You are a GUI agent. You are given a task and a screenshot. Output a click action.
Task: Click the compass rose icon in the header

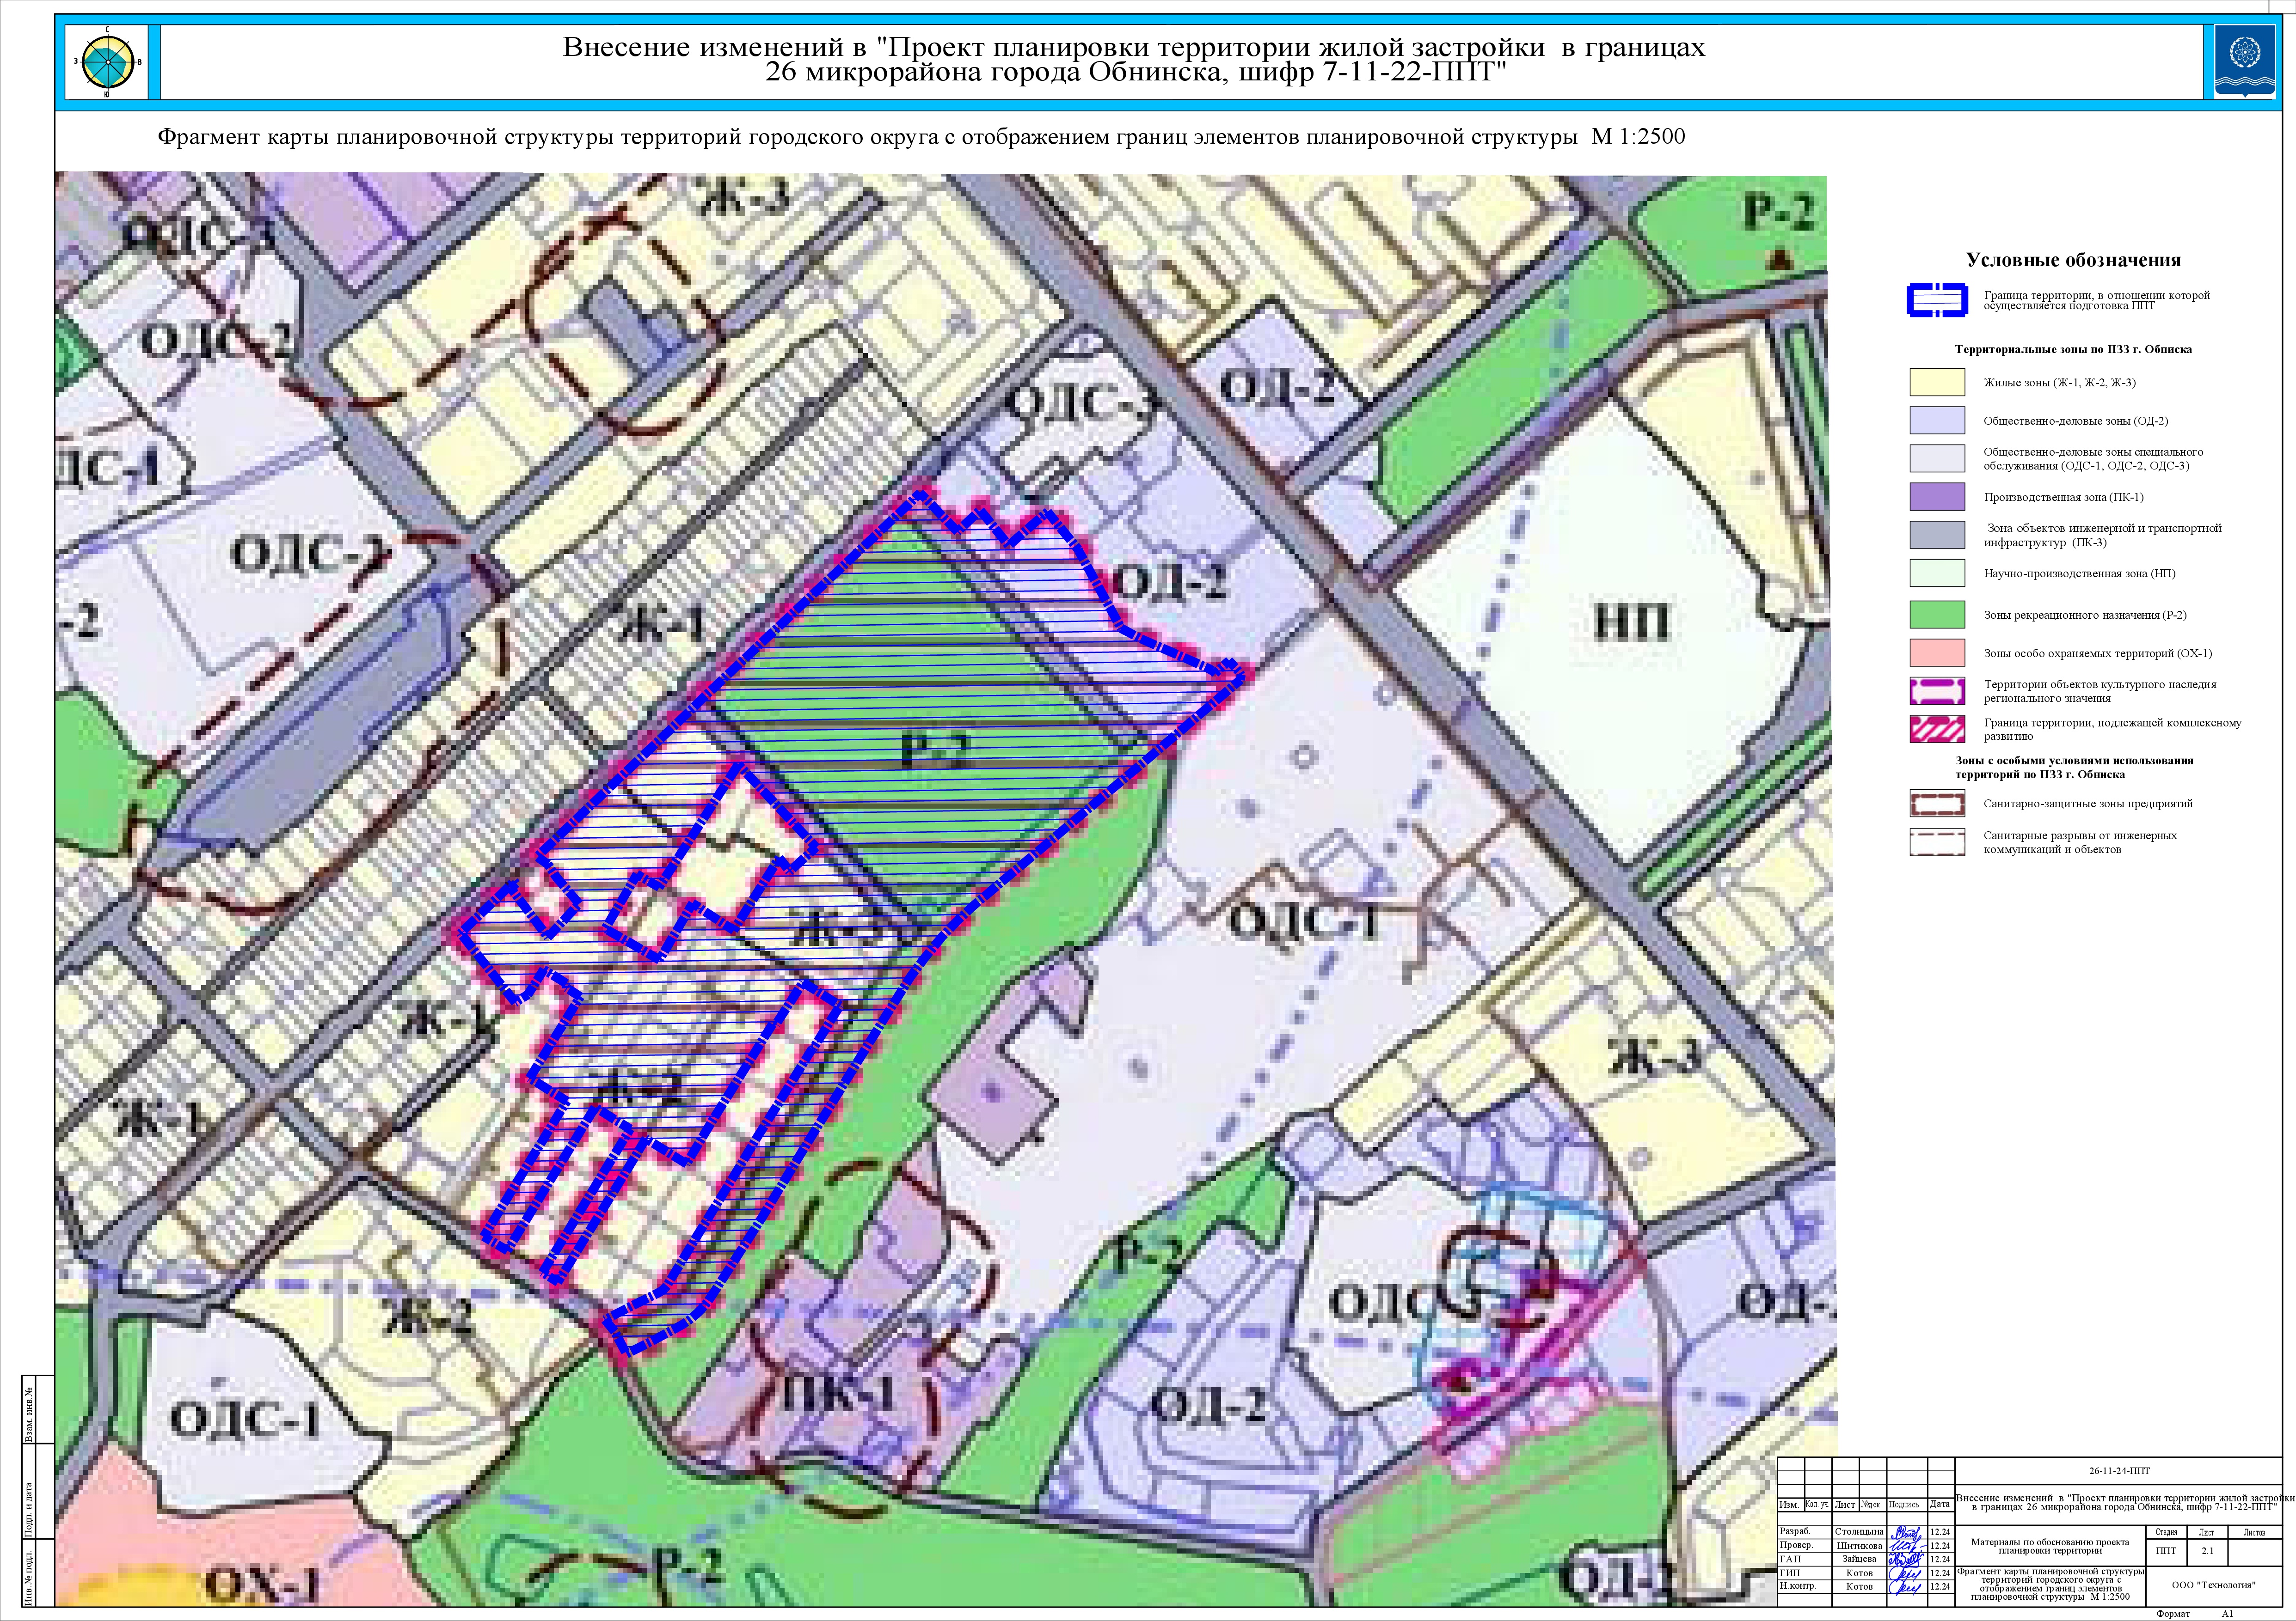[x=108, y=62]
